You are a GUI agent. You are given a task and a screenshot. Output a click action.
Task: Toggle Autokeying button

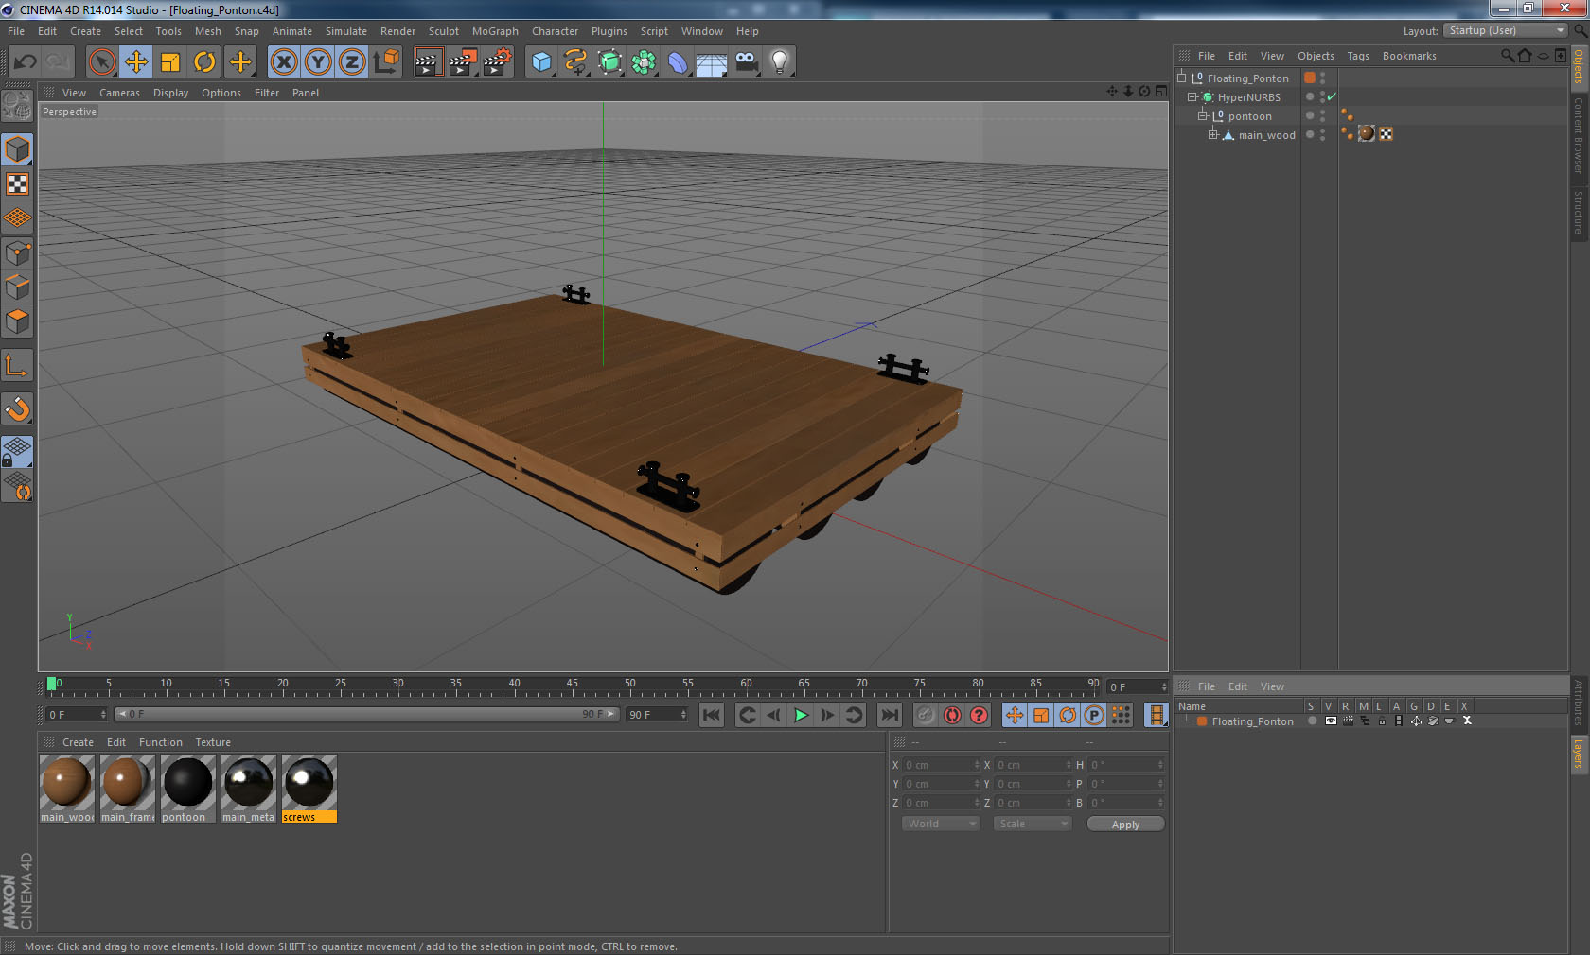tap(952, 715)
